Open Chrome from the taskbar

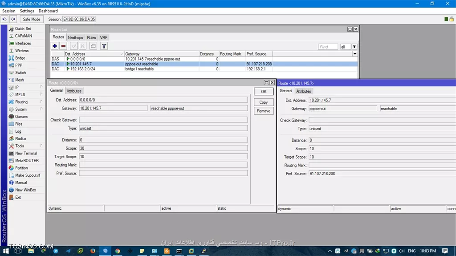click(x=118, y=251)
